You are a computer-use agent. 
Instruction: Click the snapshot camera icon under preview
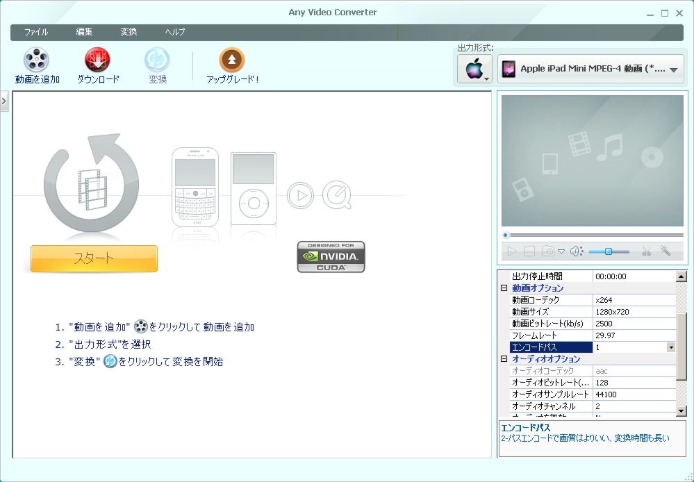pos(548,251)
